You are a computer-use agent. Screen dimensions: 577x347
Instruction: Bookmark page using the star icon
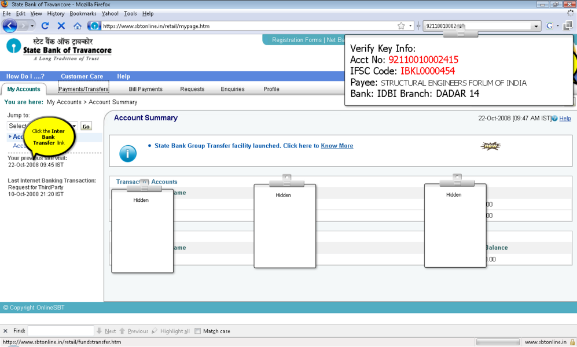pos(401,26)
